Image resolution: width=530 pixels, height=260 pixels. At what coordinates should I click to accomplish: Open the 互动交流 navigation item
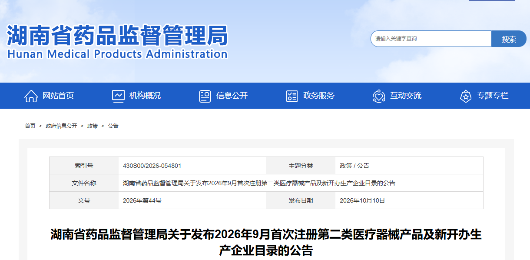[x=406, y=96]
